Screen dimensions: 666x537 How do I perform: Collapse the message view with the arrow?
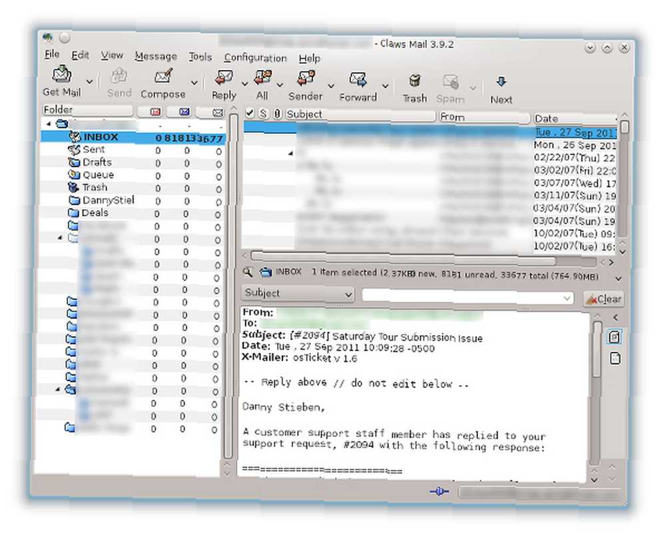tap(615, 317)
